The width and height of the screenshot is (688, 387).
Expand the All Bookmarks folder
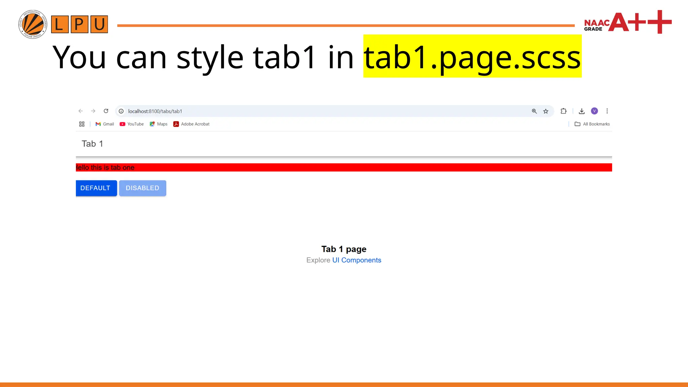[x=592, y=124]
